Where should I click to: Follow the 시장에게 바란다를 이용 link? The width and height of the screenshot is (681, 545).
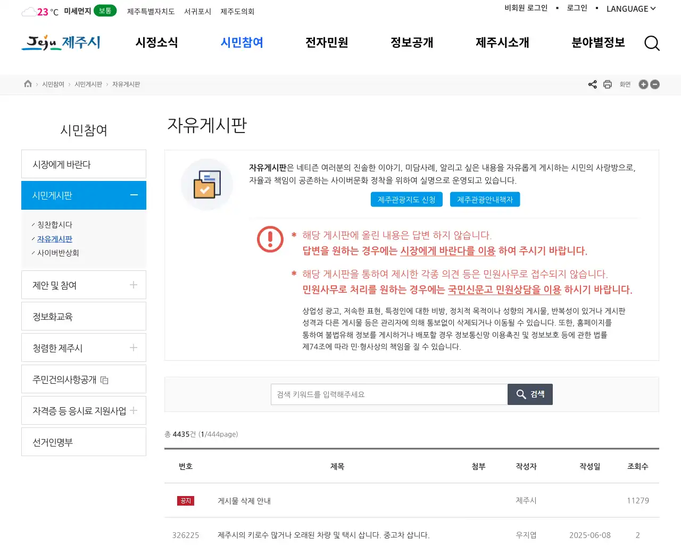tap(448, 251)
